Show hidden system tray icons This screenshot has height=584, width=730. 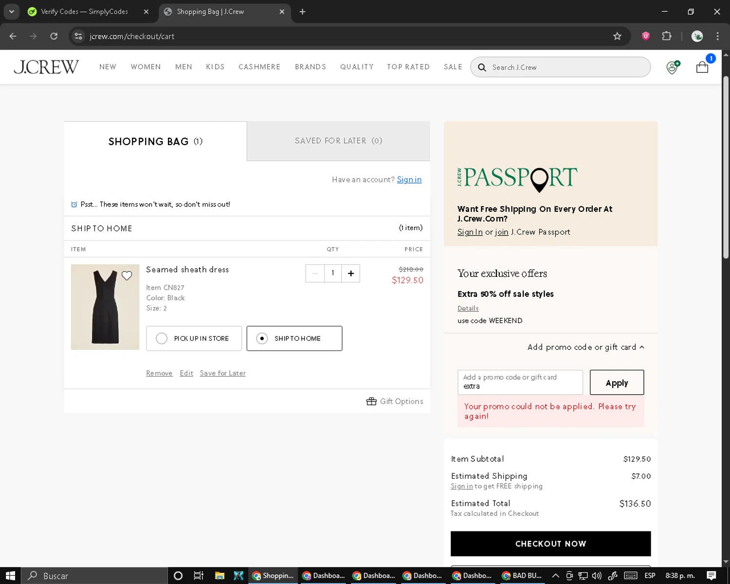click(555, 576)
